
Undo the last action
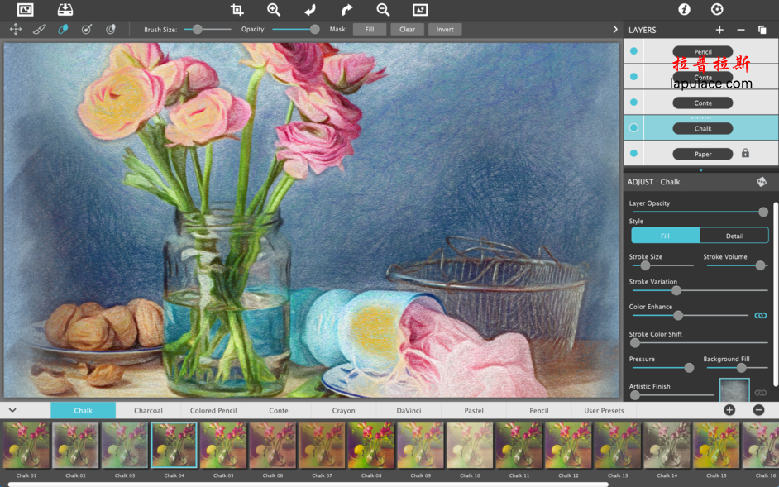[309, 10]
